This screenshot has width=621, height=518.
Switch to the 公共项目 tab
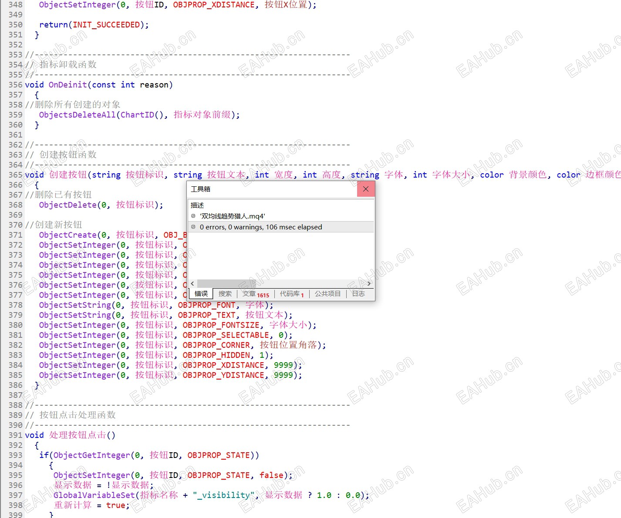[328, 294]
